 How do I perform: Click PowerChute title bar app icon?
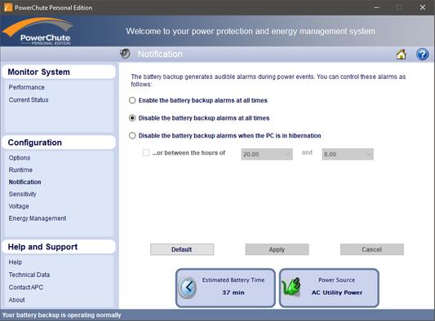tap(8, 7)
